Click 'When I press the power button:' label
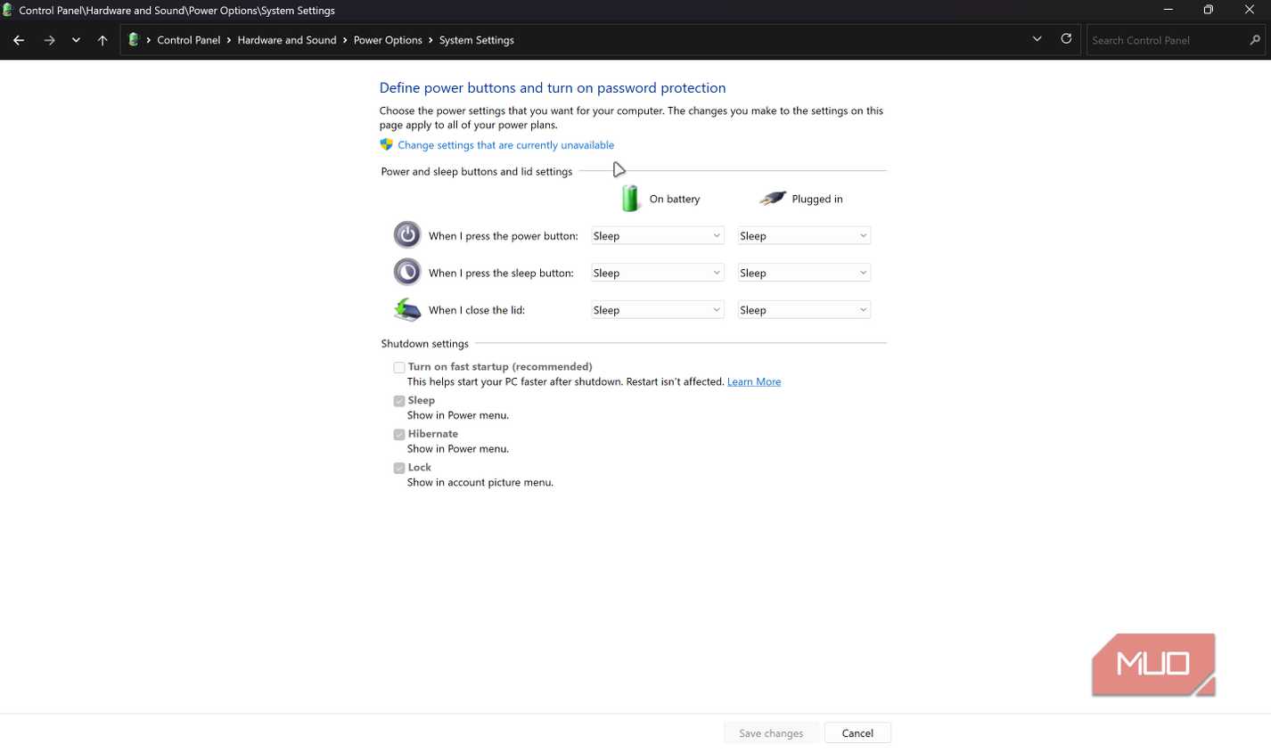The height and width of the screenshot is (752, 1271). coord(504,236)
